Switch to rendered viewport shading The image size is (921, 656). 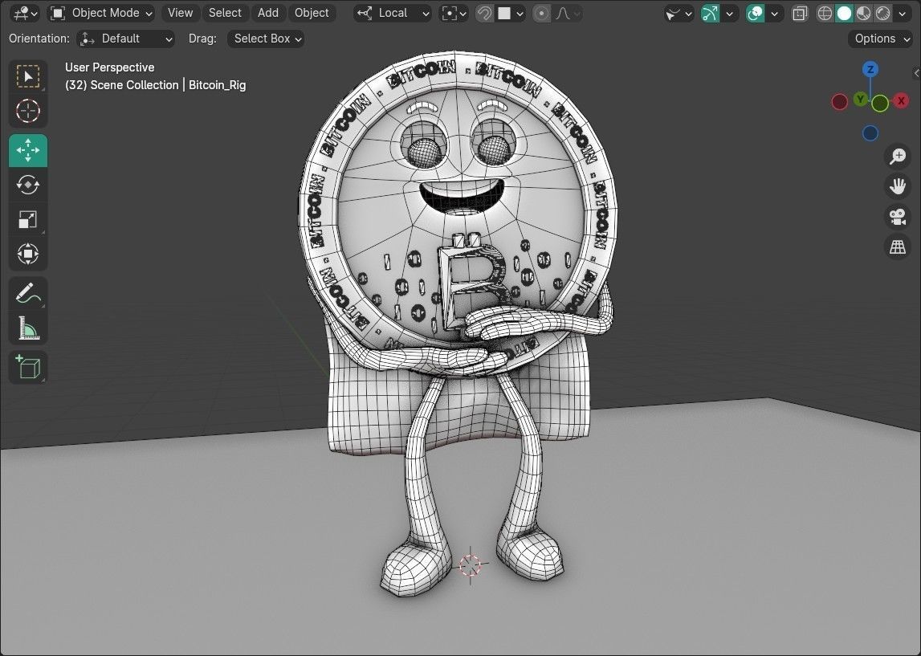[882, 13]
